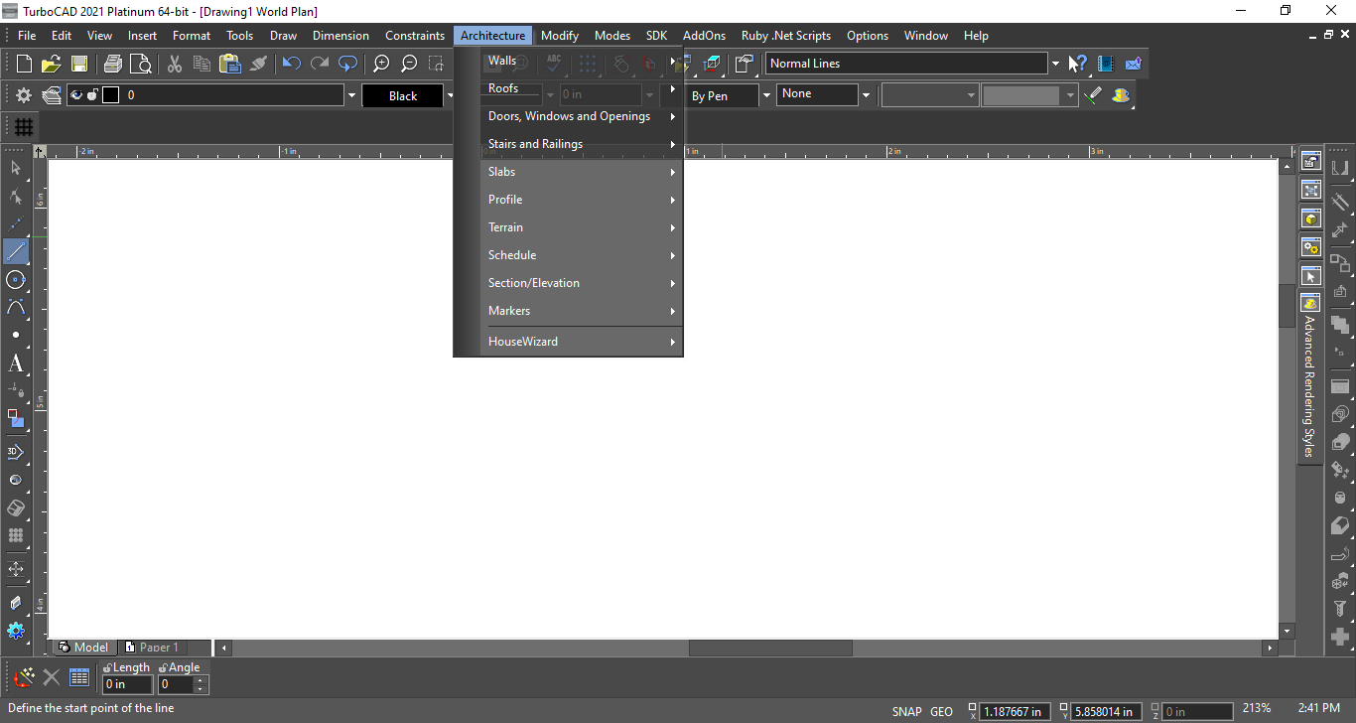Click the horizontal scrollbar thumb

click(x=770, y=648)
